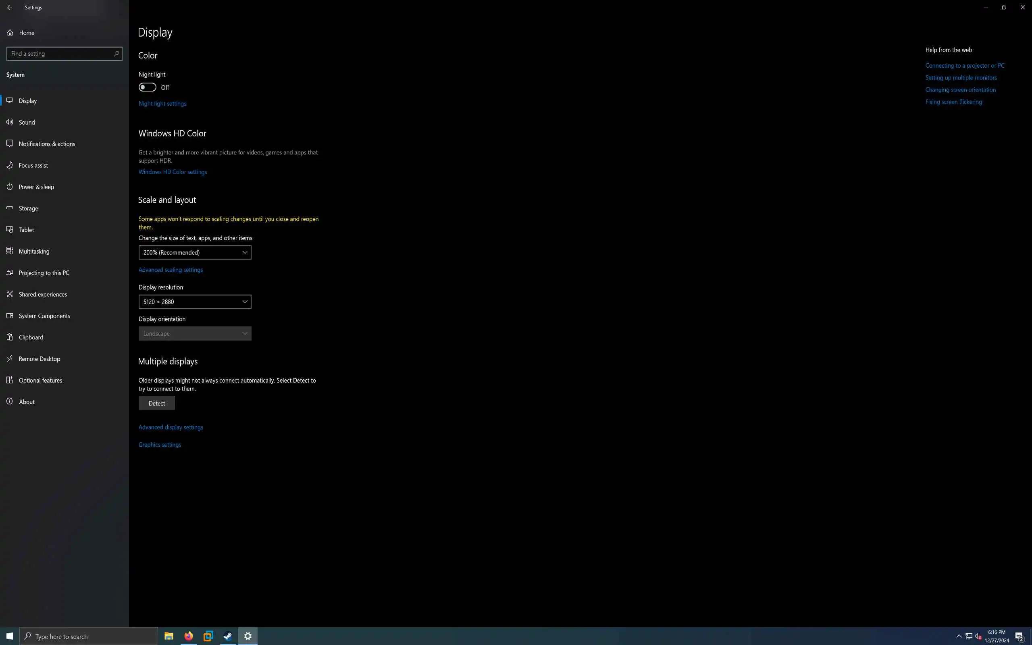Open the scaling percentage dropdown
The height and width of the screenshot is (645, 1032).
(194, 252)
